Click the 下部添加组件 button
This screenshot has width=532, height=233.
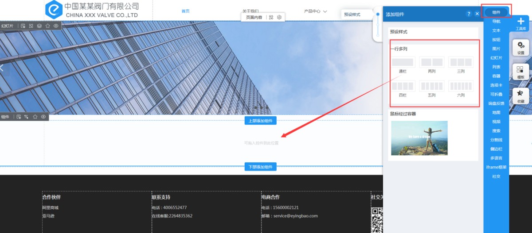click(x=261, y=167)
